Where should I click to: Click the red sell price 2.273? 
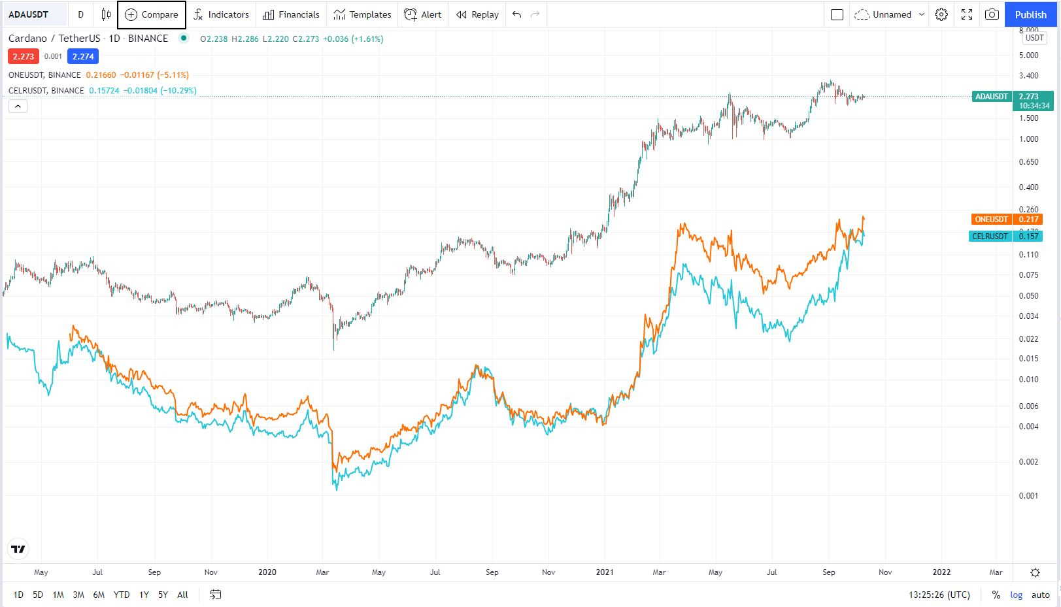pos(24,56)
